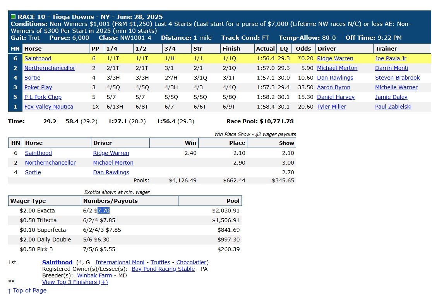Open driver Ridge Warren's profile in results
The image size is (432, 294).
[335, 58]
